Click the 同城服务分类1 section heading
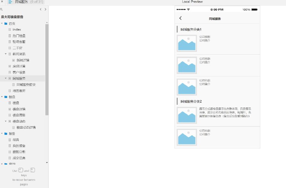Screen dimensions: 286x188 point(191,29)
